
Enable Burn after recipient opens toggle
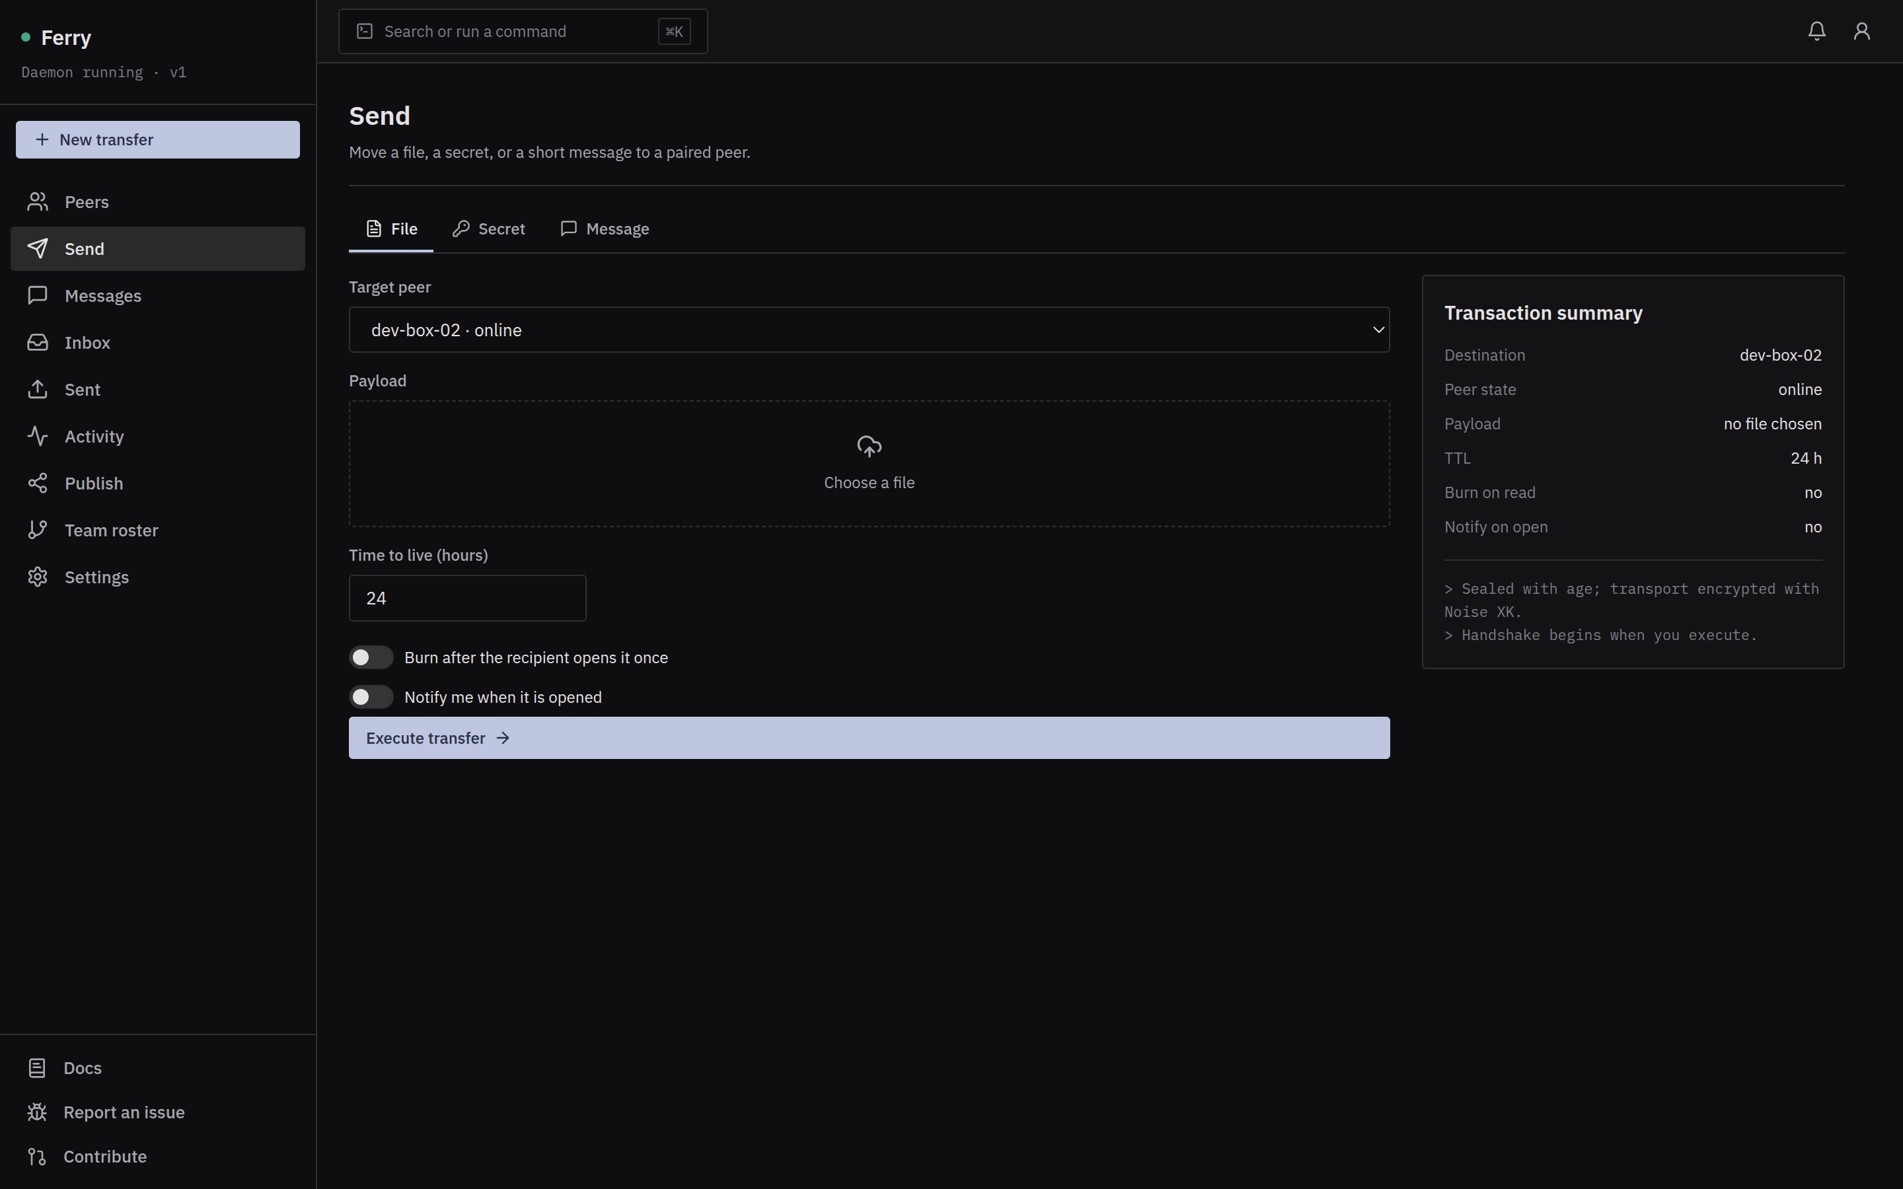click(x=371, y=657)
